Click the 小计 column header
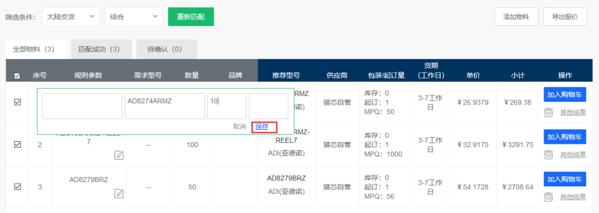Viewport: 599px width, 213px height. click(517, 75)
